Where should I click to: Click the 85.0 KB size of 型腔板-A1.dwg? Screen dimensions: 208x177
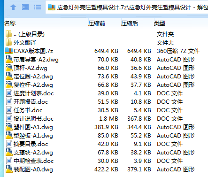[108, 136]
